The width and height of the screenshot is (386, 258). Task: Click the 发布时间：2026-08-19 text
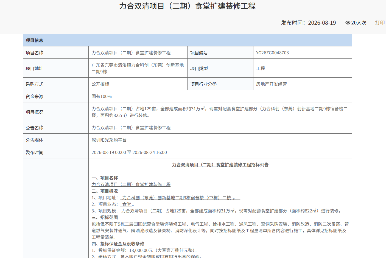308,23
